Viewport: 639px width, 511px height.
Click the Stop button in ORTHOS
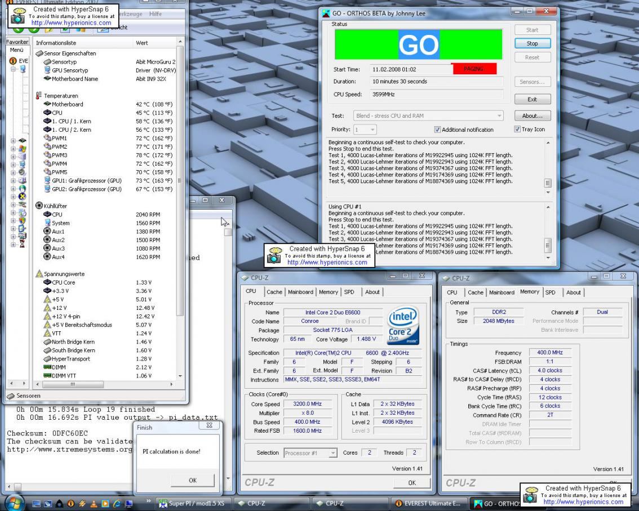coord(532,43)
